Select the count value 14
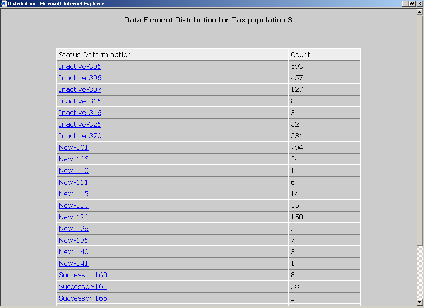 click(x=295, y=194)
